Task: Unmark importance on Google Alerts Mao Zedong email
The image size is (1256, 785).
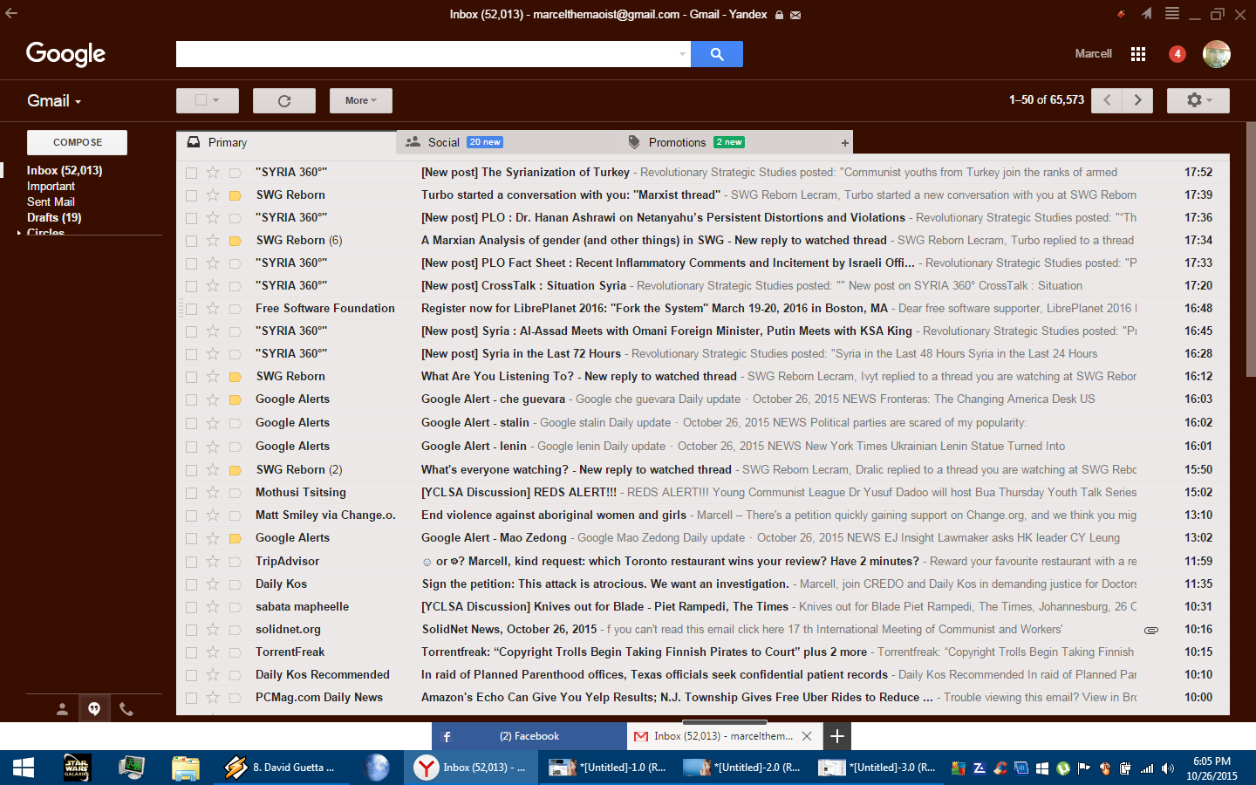Action: coord(235,538)
